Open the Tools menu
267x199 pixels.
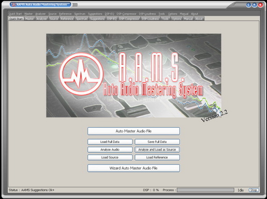pyautogui.click(x=162, y=14)
